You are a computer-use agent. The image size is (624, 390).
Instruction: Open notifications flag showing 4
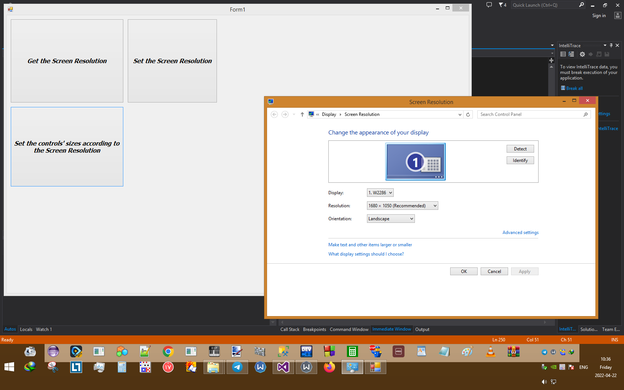502,5
